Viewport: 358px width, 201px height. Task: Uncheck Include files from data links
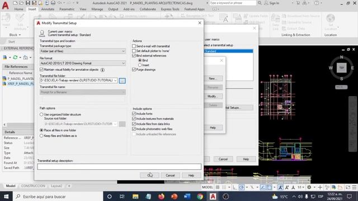(x=134, y=124)
